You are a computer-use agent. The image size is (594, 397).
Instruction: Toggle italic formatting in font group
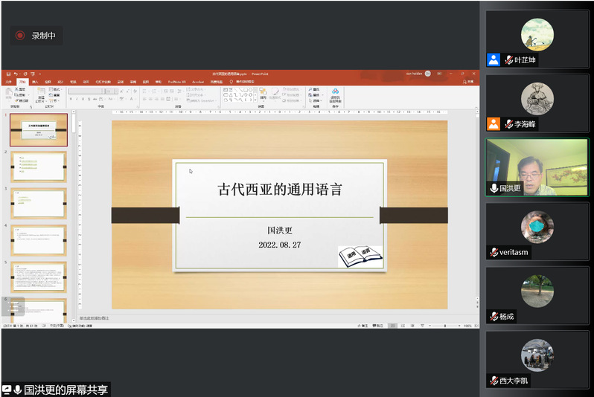click(76, 98)
